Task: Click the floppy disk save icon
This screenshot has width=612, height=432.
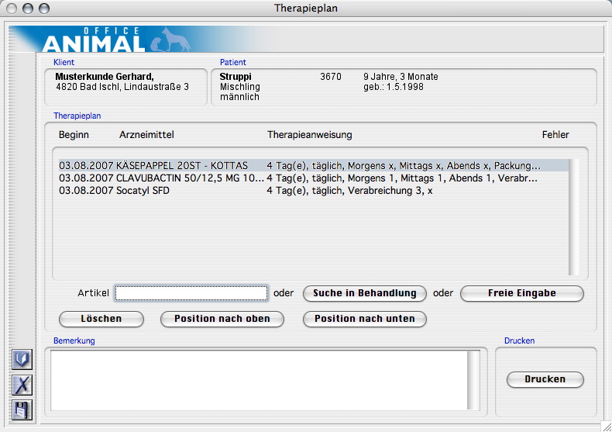Action: tap(22, 410)
